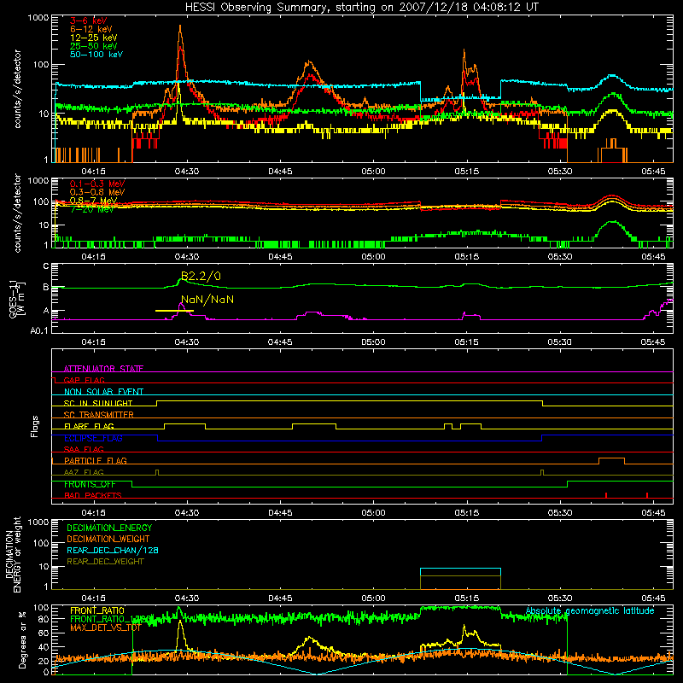The image size is (683, 683).
Task: Click the MAX_DET_VS_TOT legend entry
Action: 106,628
